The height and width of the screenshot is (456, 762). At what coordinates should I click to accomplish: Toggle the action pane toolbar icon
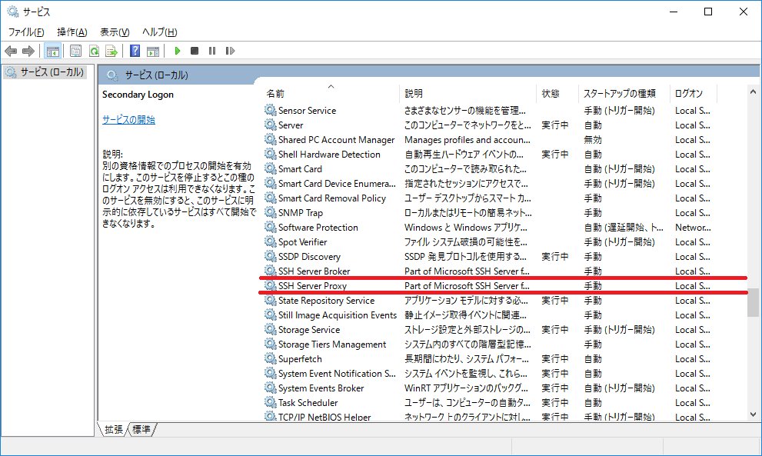pos(153,51)
